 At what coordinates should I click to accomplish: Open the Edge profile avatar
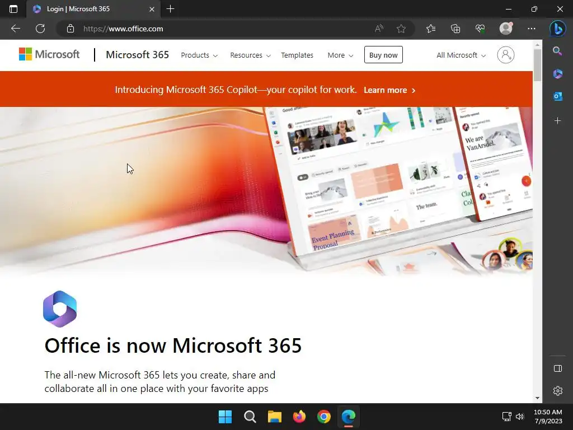pos(506,29)
